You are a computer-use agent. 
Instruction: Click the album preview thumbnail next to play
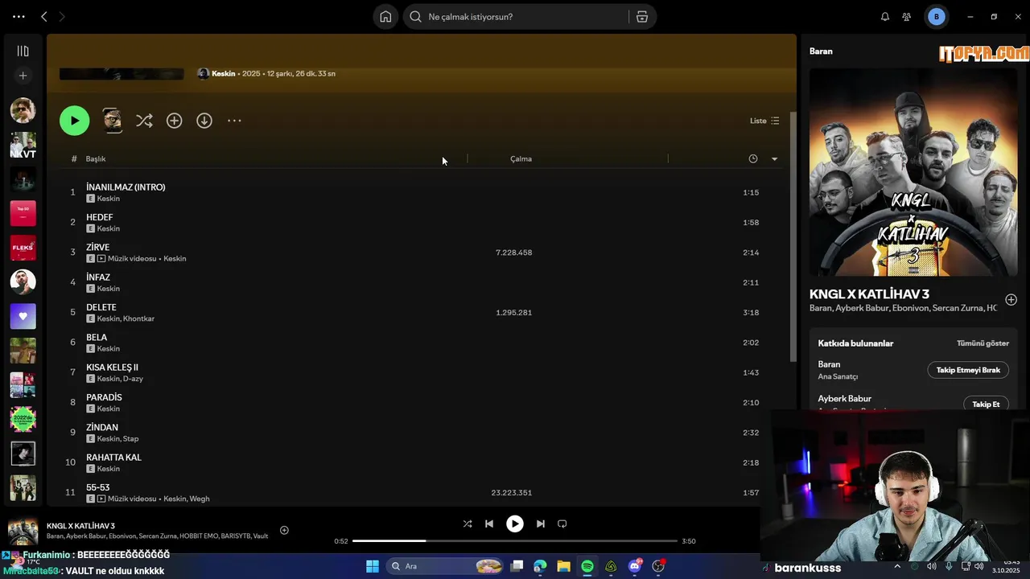point(113,121)
